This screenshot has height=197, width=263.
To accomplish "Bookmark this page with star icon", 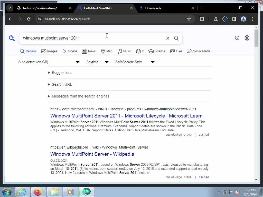I will (189, 19).
